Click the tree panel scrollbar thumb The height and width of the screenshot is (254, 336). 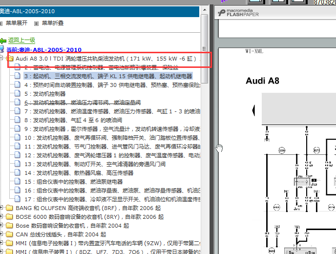point(205,49)
